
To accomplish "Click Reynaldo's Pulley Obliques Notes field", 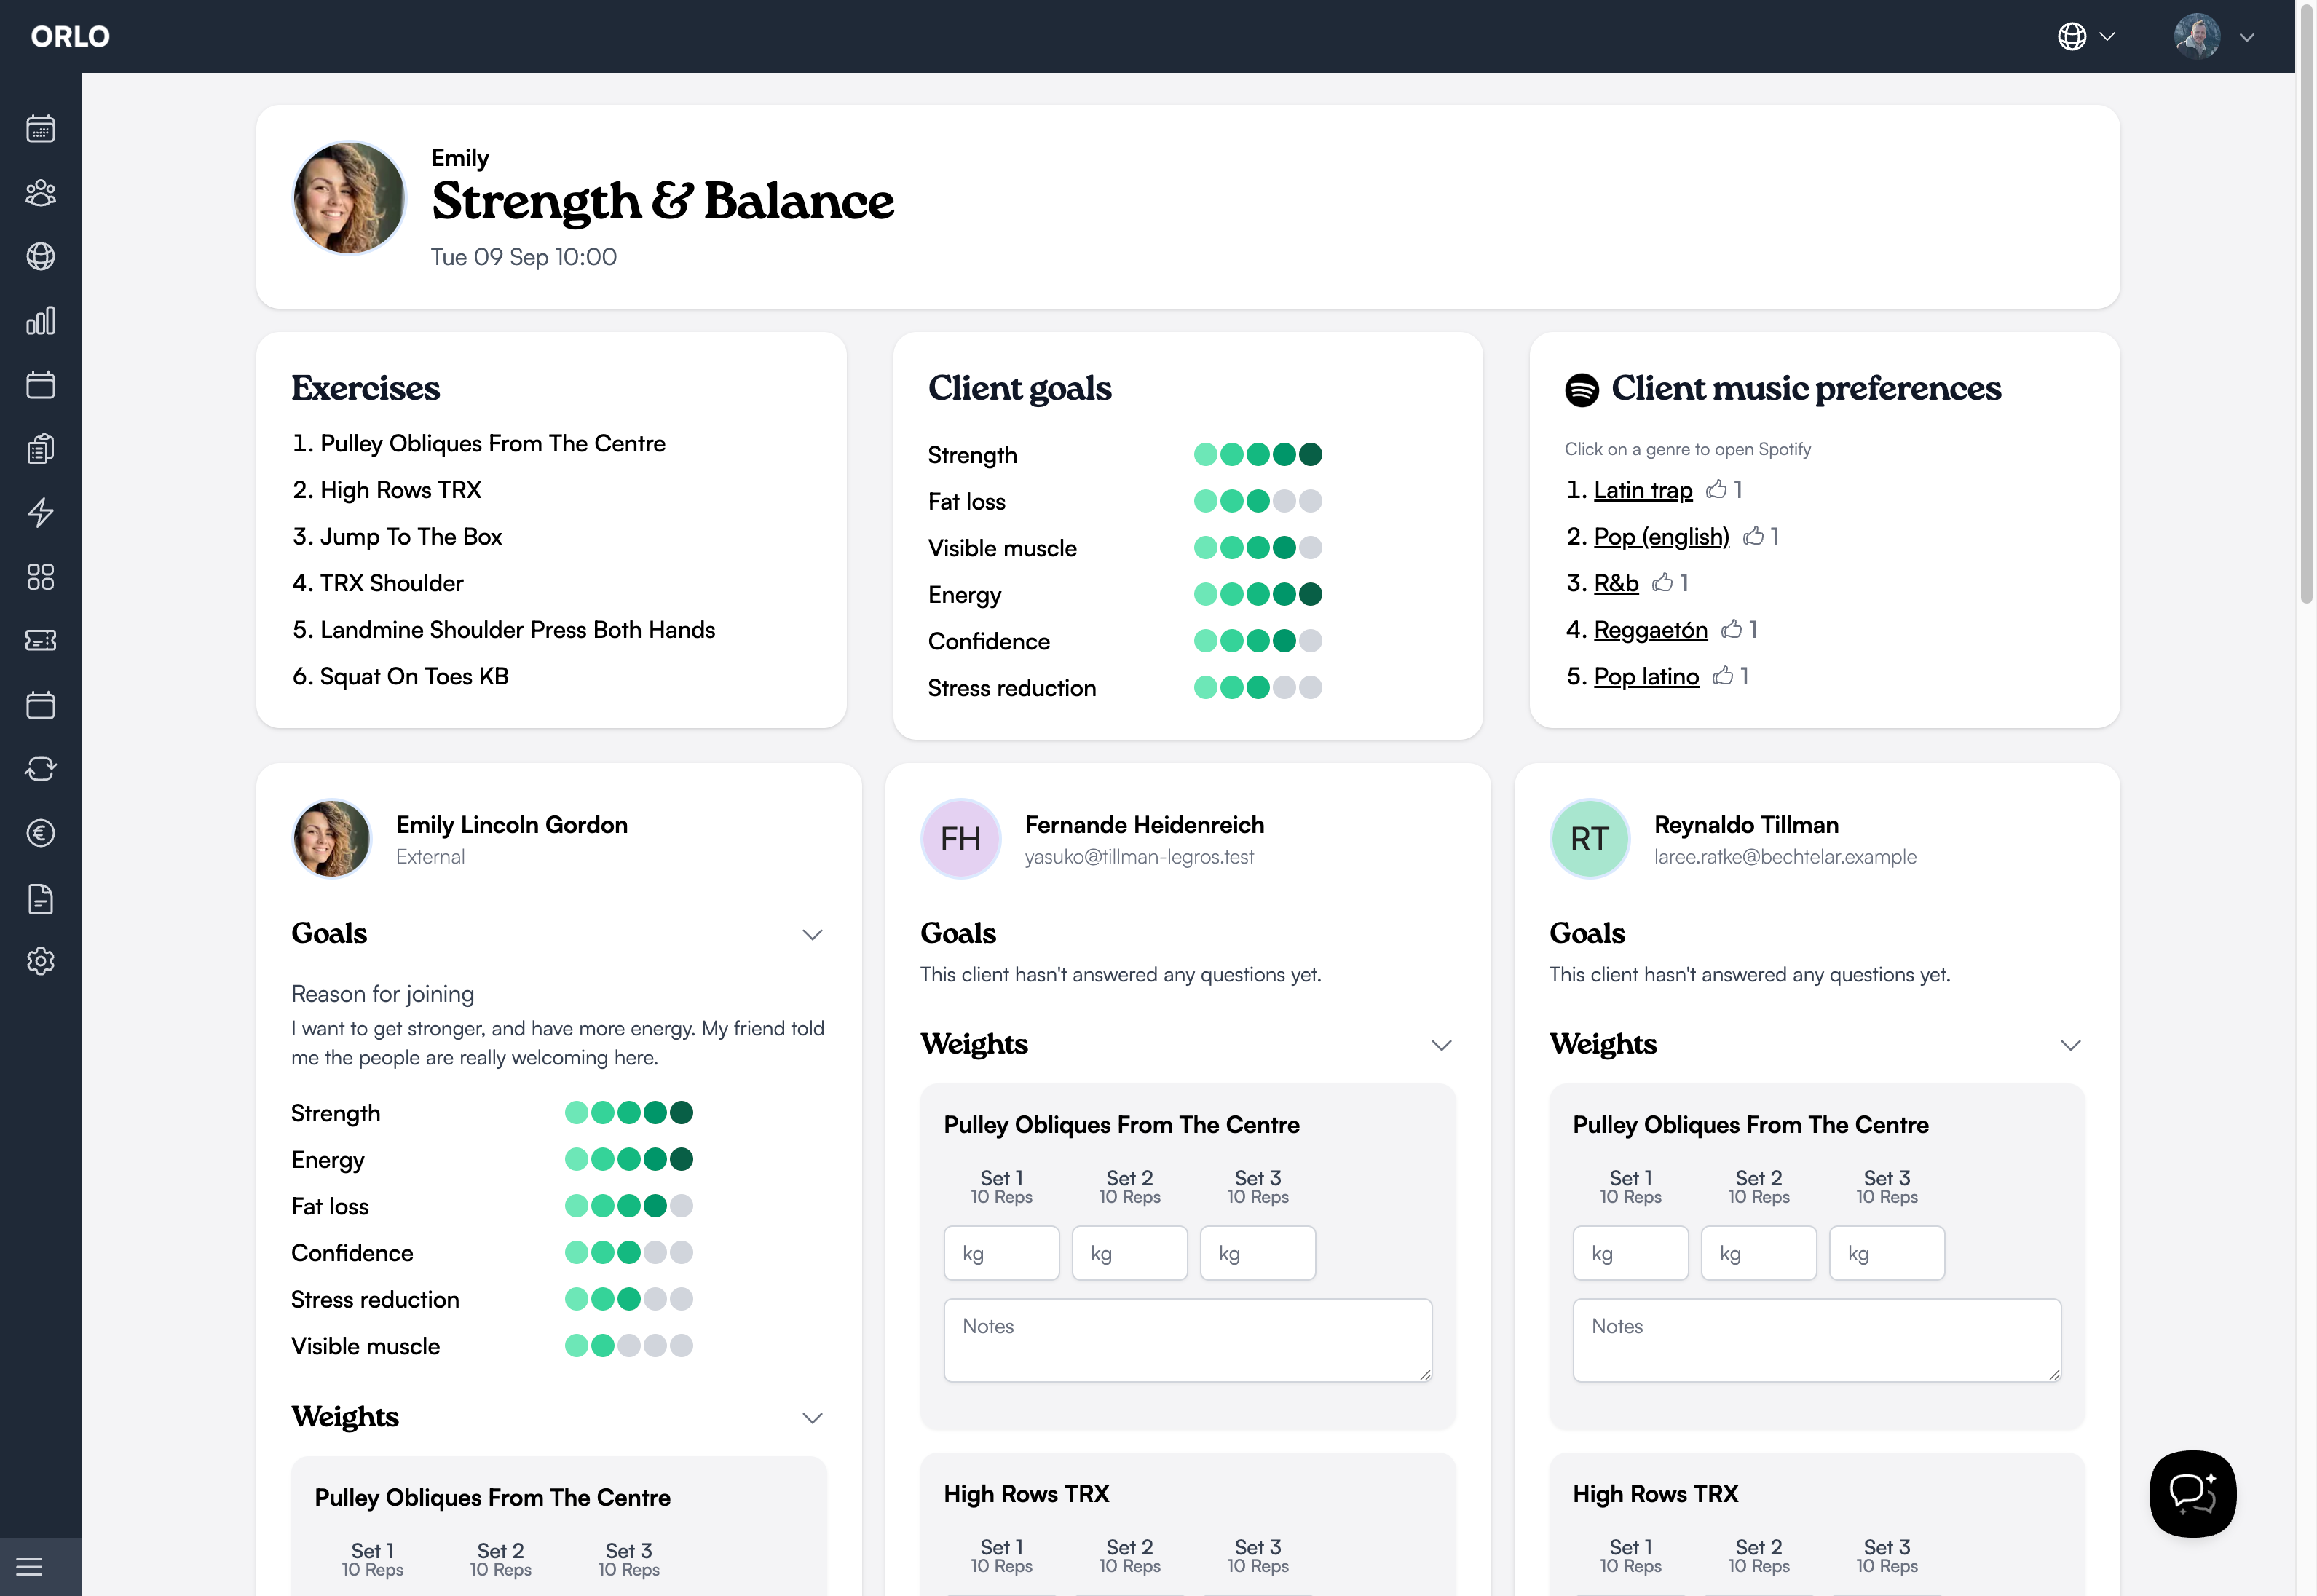I will [1816, 1340].
